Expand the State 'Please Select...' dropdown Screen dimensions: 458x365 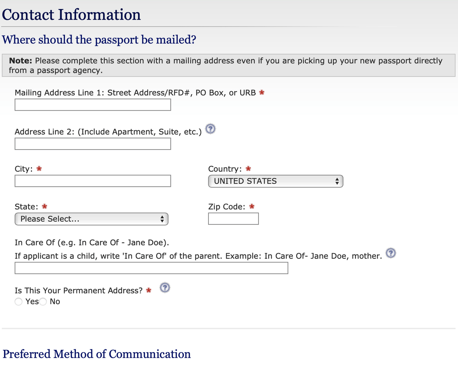coord(91,219)
